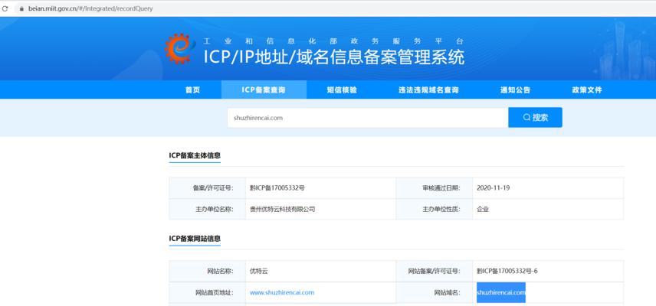Click the browser address bar URL
This screenshot has width=656, height=306.
90,8
